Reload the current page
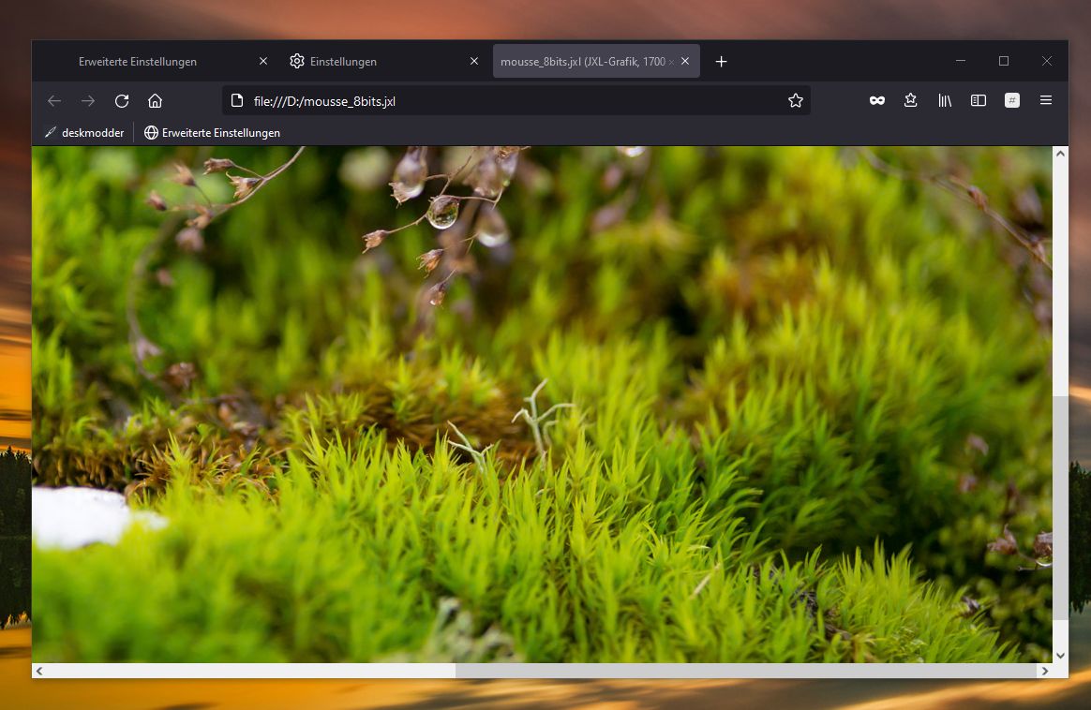Viewport: 1091px width, 710px height. click(x=122, y=101)
